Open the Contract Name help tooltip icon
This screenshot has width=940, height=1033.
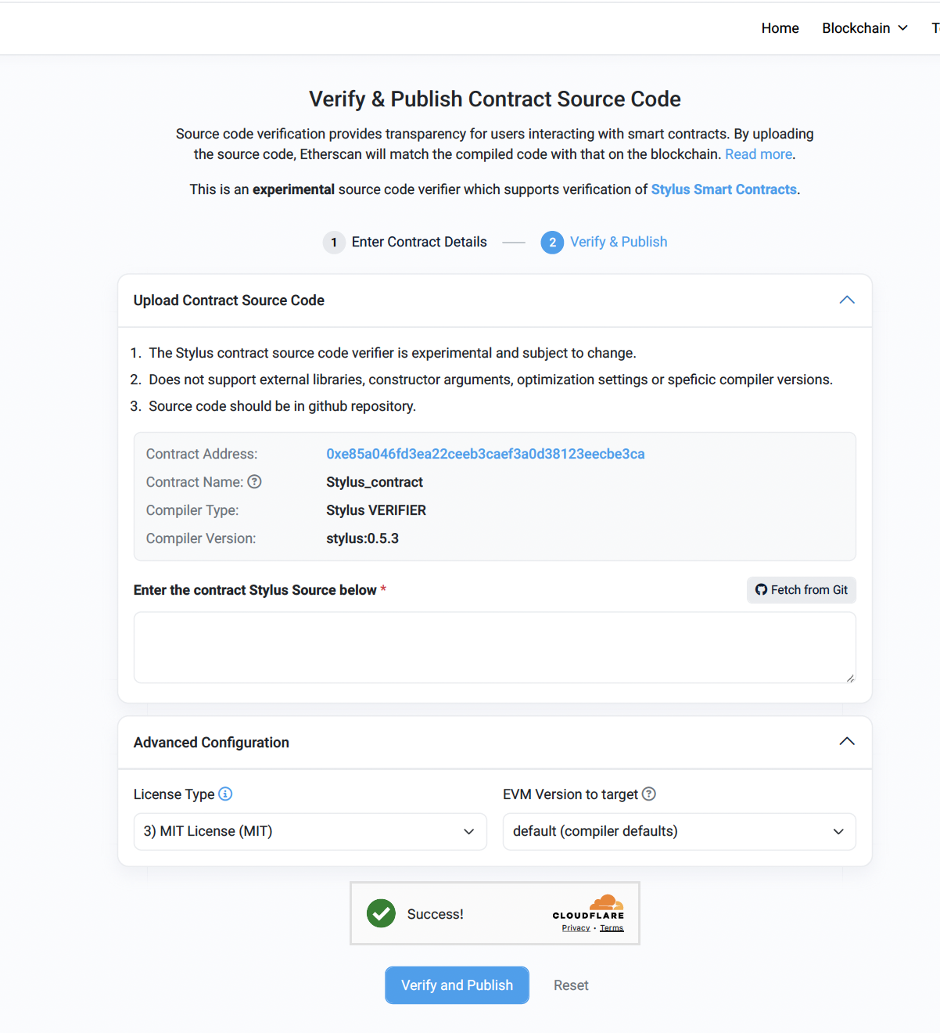[x=255, y=482]
